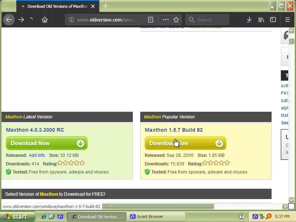Screen dimensions: 296x222
Task: Open the downloads arrow panel
Action: (249, 20)
